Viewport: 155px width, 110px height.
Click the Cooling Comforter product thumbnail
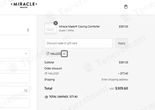(x=50, y=28)
